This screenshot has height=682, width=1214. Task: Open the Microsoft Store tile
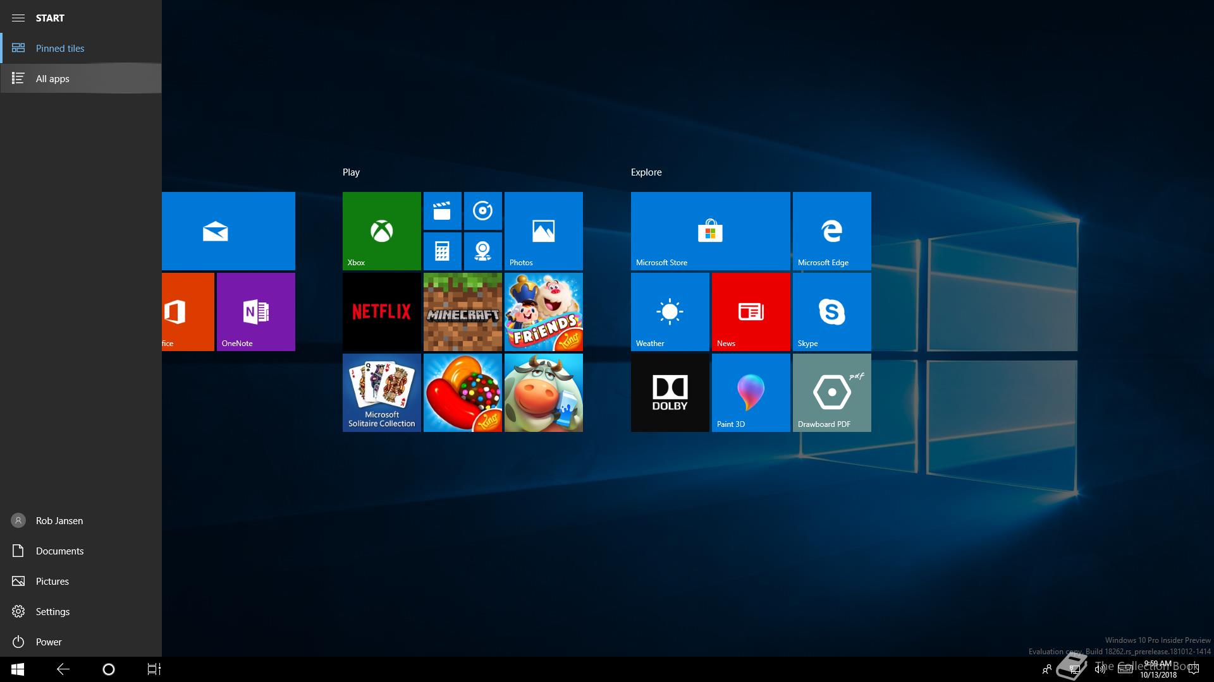tap(710, 231)
